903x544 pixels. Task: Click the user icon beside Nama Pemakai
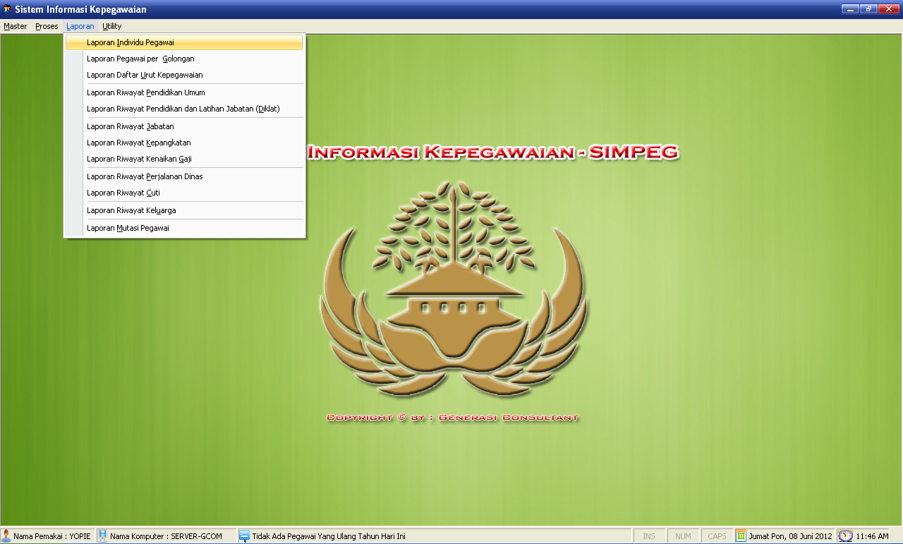tap(6, 536)
